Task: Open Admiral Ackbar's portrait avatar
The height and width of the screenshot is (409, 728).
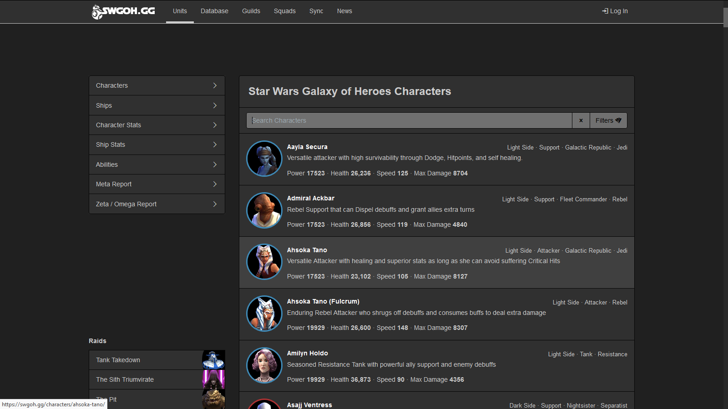Action: pyautogui.click(x=264, y=210)
